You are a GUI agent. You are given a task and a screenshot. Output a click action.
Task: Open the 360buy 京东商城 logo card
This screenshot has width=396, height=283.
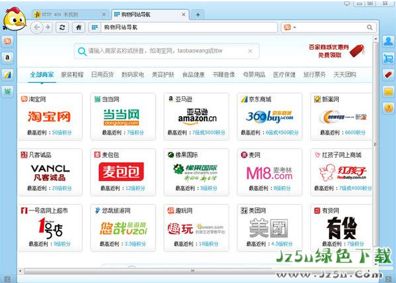point(270,117)
